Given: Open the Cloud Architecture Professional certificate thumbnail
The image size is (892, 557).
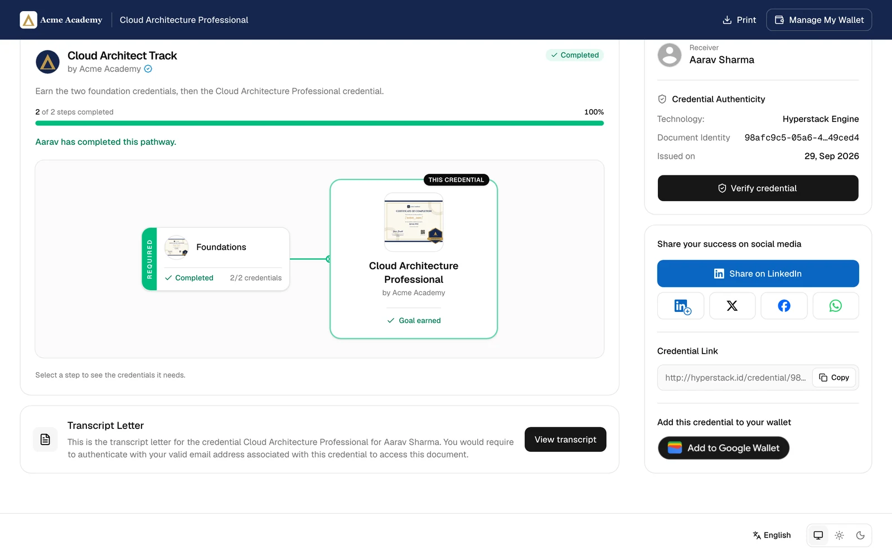Looking at the screenshot, I should [x=414, y=222].
